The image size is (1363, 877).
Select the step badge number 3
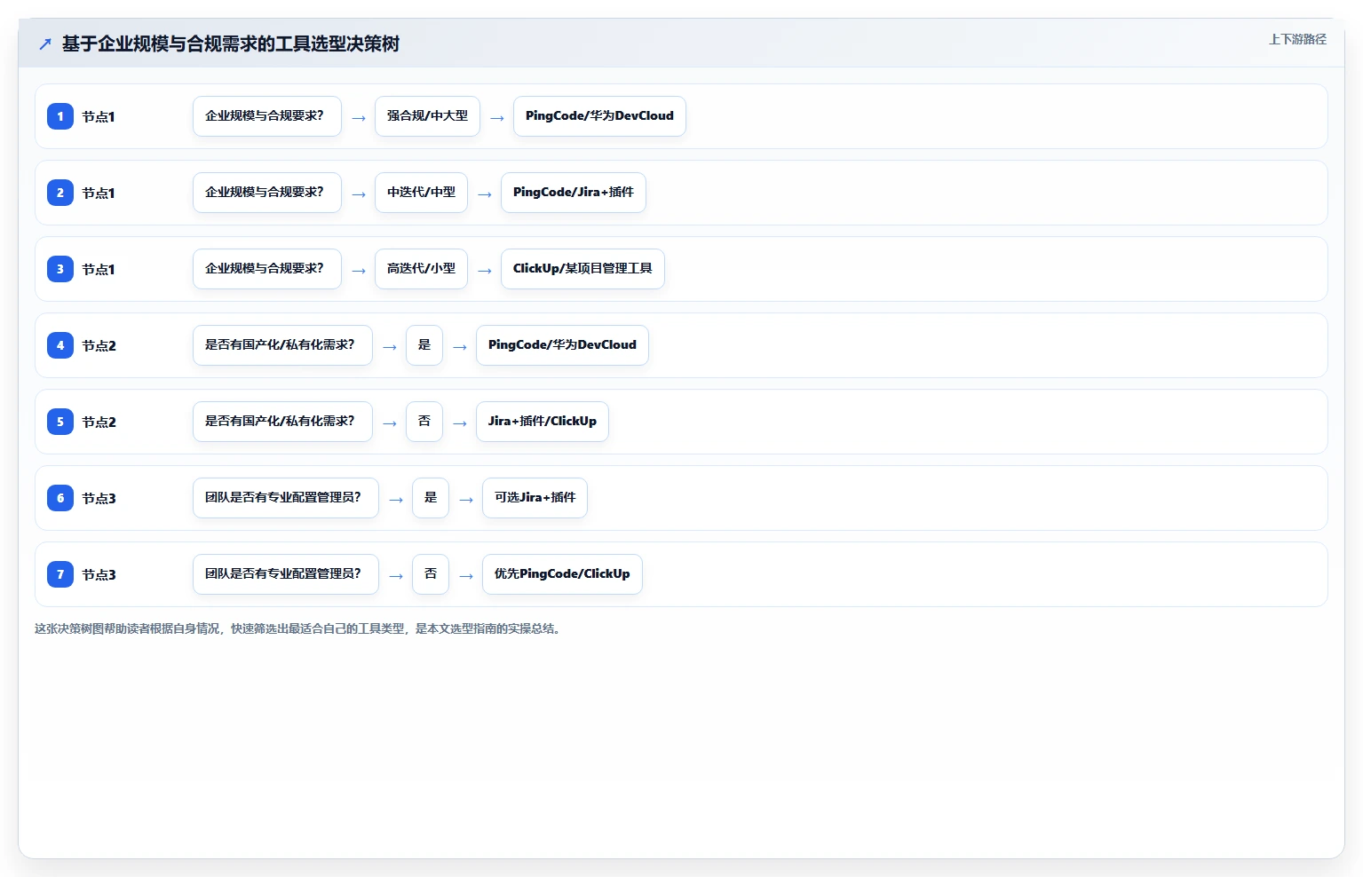point(60,269)
